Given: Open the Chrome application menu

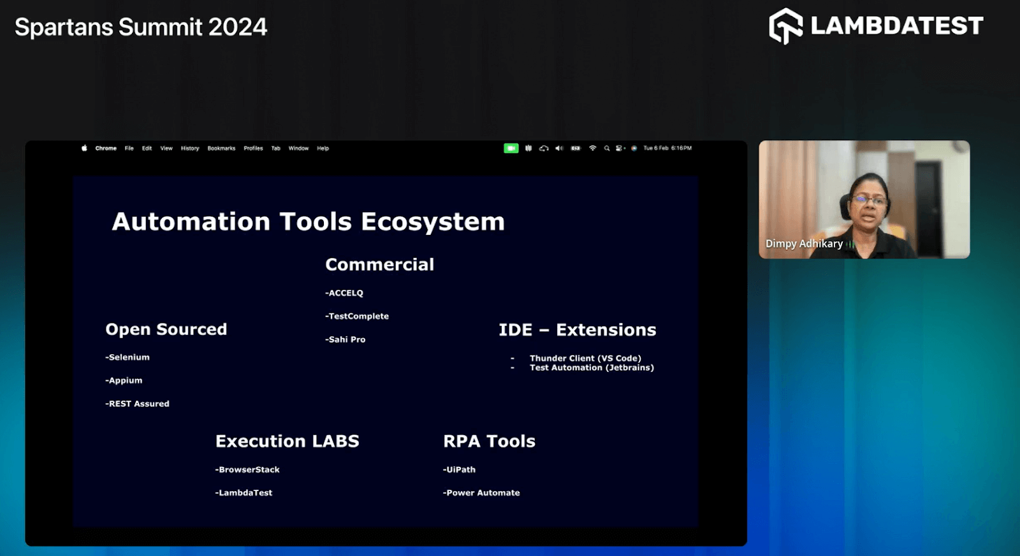Looking at the screenshot, I should click(x=106, y=148).
